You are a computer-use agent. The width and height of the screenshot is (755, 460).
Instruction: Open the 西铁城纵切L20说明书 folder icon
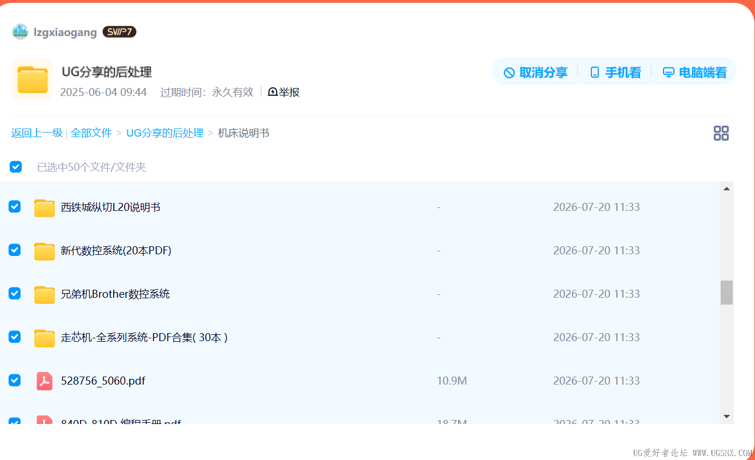click(44, 207)
